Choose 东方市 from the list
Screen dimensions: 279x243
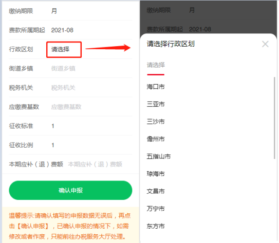click(x=156, y=226)
